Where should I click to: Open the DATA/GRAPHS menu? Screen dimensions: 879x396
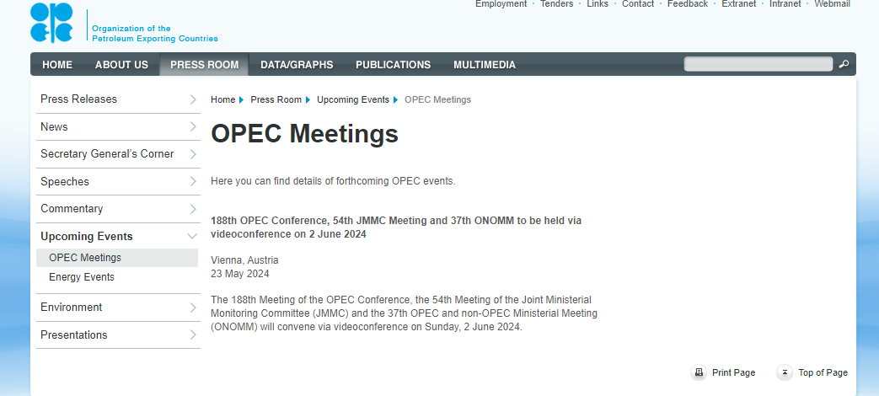point(297,65)
